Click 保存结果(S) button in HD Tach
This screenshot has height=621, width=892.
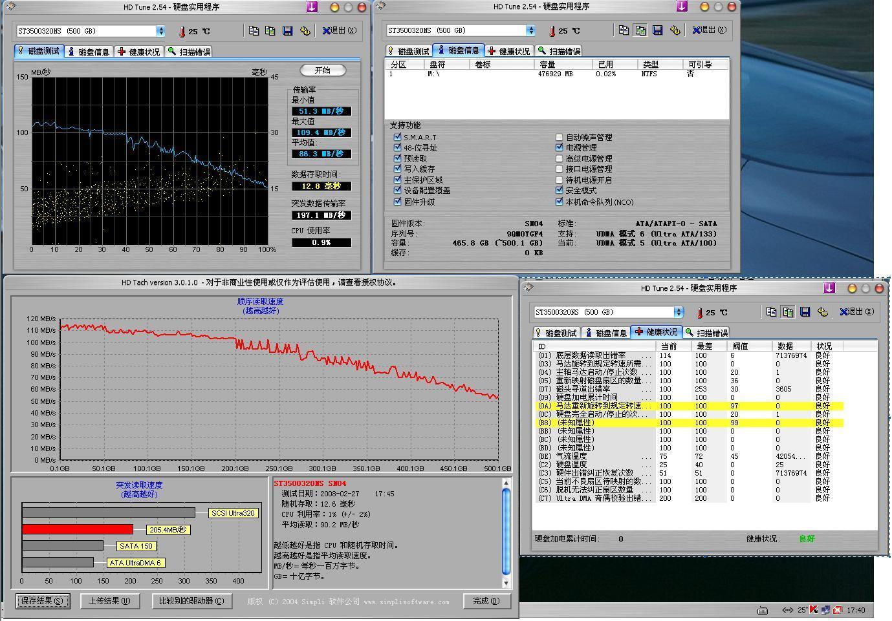(x=43, y=601)
